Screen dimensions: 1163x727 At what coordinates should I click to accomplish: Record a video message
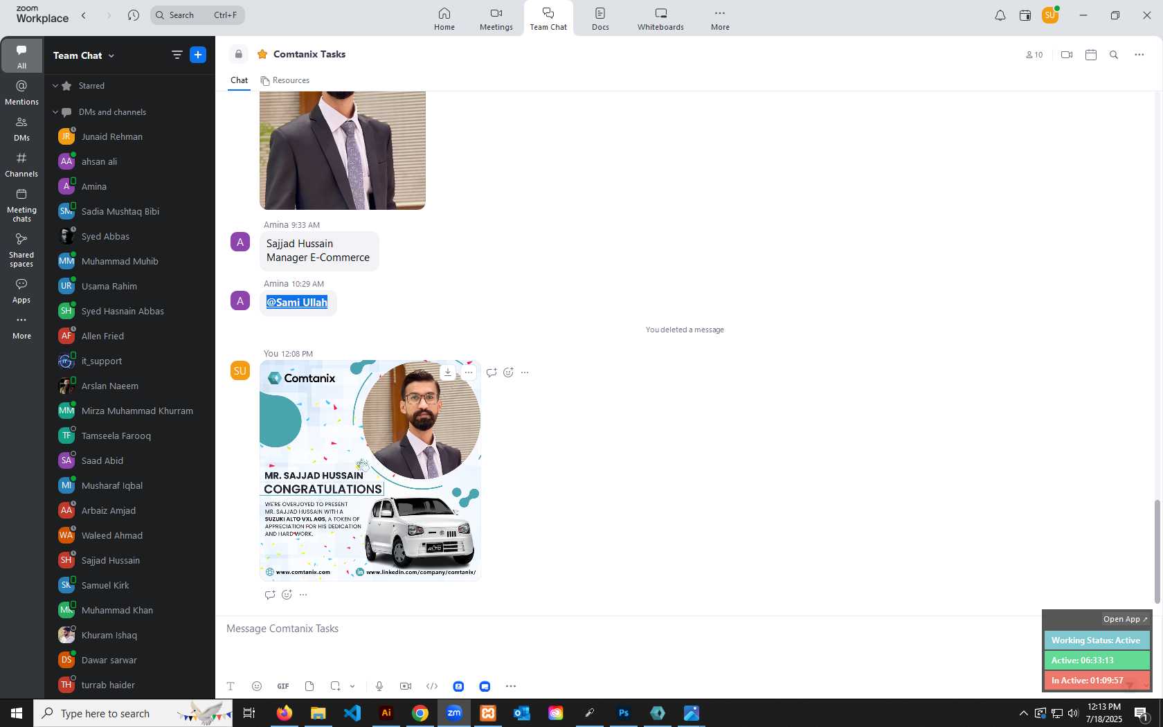(x=406, y=686)
